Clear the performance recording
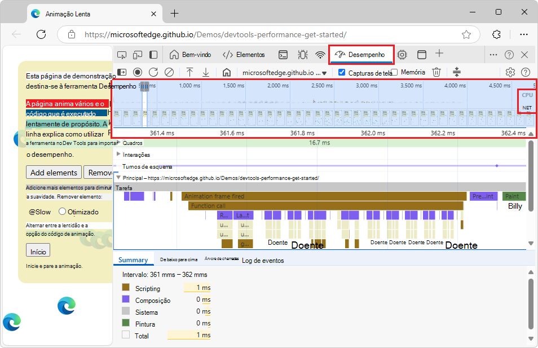 (x=169, y=72)
